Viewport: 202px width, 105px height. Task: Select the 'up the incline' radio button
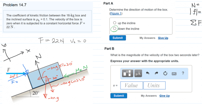[x=115, y=23]
